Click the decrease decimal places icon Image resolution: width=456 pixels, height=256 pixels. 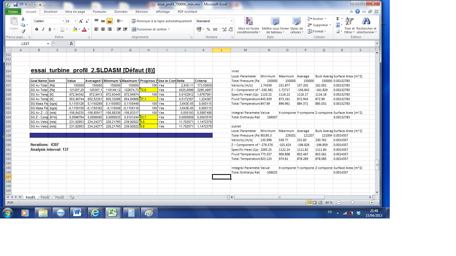231,29
